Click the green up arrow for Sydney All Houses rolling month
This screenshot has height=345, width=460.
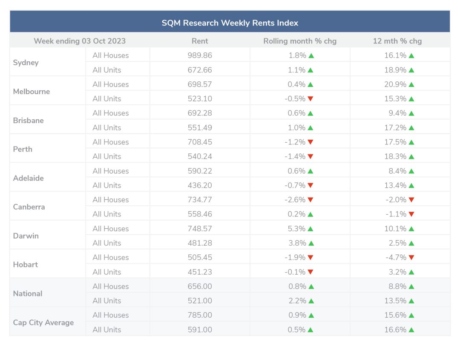pos(311,56)
